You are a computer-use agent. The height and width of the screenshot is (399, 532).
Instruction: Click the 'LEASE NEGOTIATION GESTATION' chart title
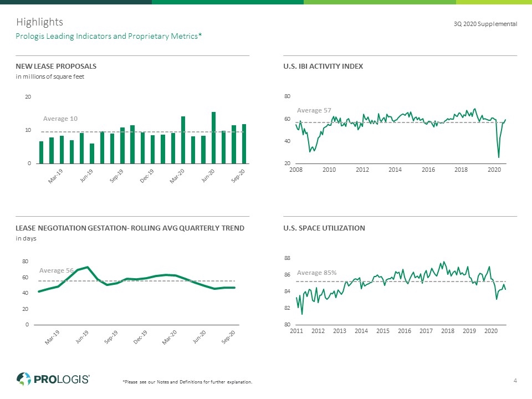coord(130,228)
